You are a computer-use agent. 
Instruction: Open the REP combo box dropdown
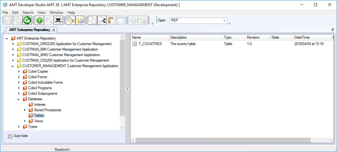point(224,21)
